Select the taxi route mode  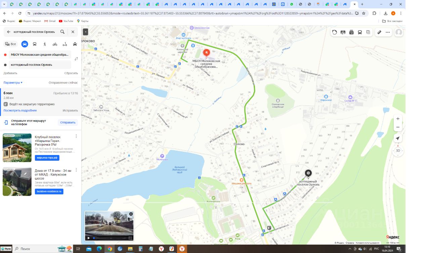[x=75, y=44]
